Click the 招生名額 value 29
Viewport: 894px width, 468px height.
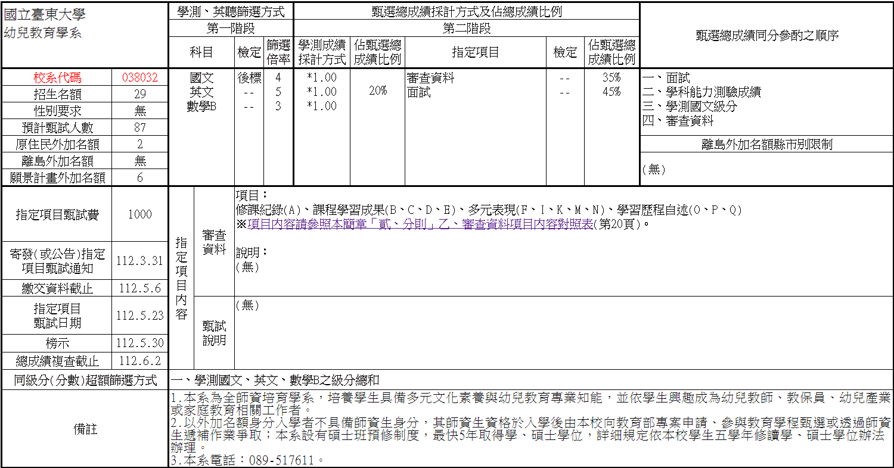pos(140,94)
